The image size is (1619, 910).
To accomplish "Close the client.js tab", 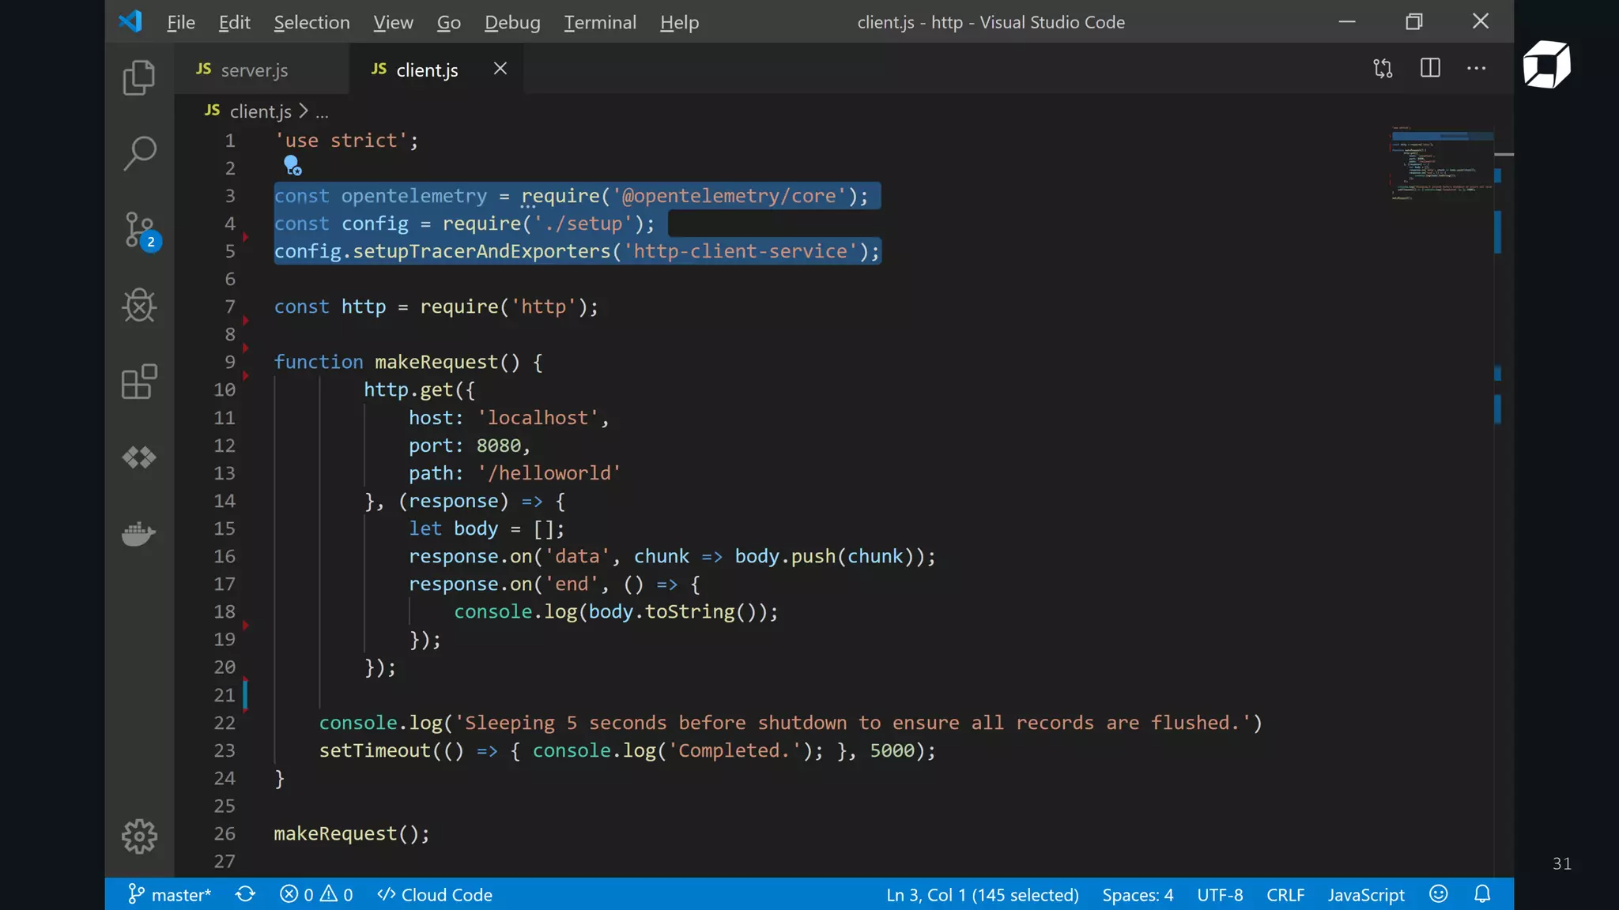I will tap(500, 69).
